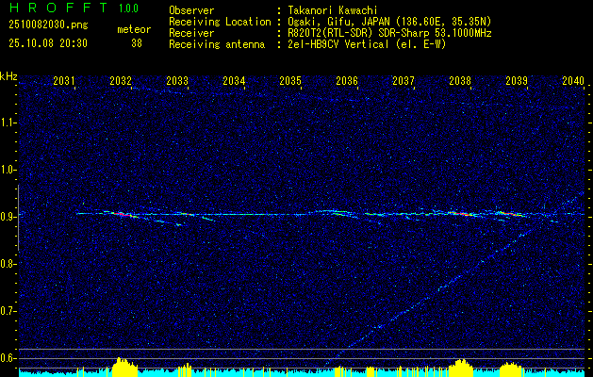Click the 2031 time marker

click(64, 81)
